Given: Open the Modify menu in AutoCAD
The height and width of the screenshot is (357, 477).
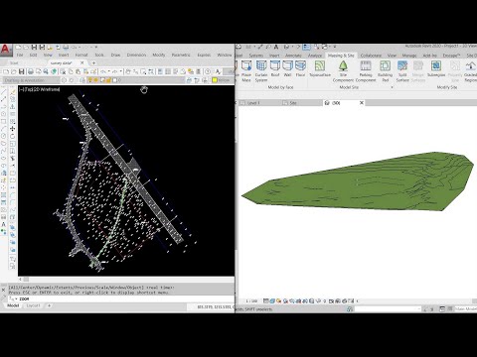Looking at the screenshot, I should click(159, 55).
